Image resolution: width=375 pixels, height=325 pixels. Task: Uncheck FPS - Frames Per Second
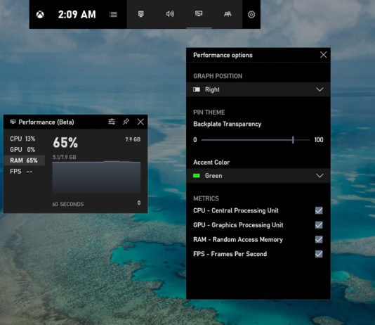pyautogui.click(x=319, y=254)
